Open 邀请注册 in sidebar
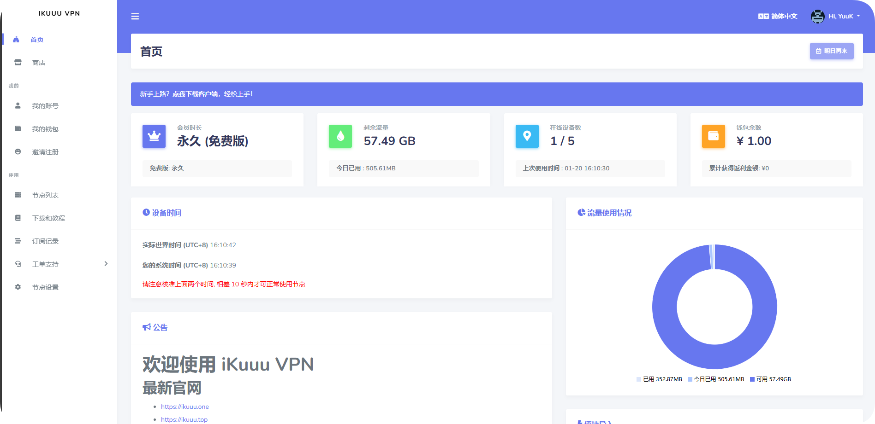This screenshot has height=424, width=875. click(x=45, y=152)
